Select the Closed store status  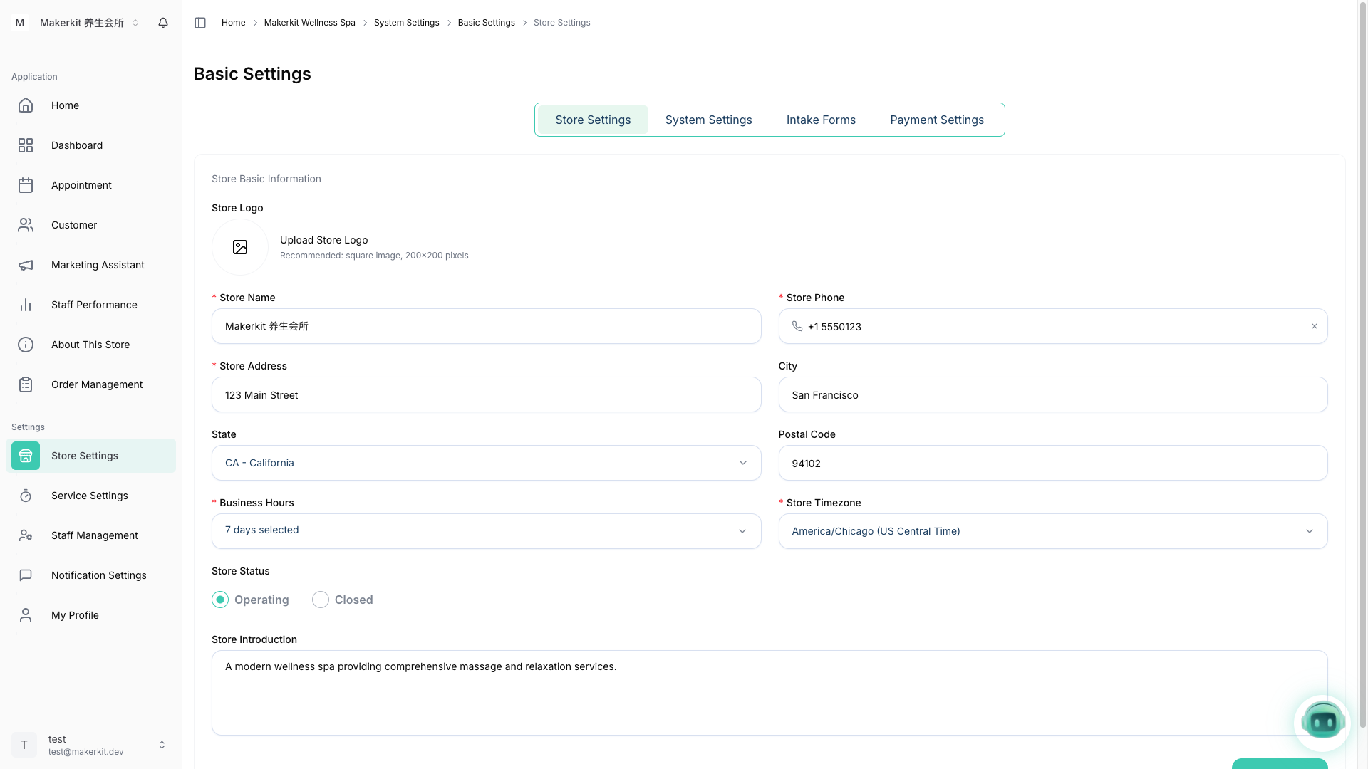[x=321, y=600]
